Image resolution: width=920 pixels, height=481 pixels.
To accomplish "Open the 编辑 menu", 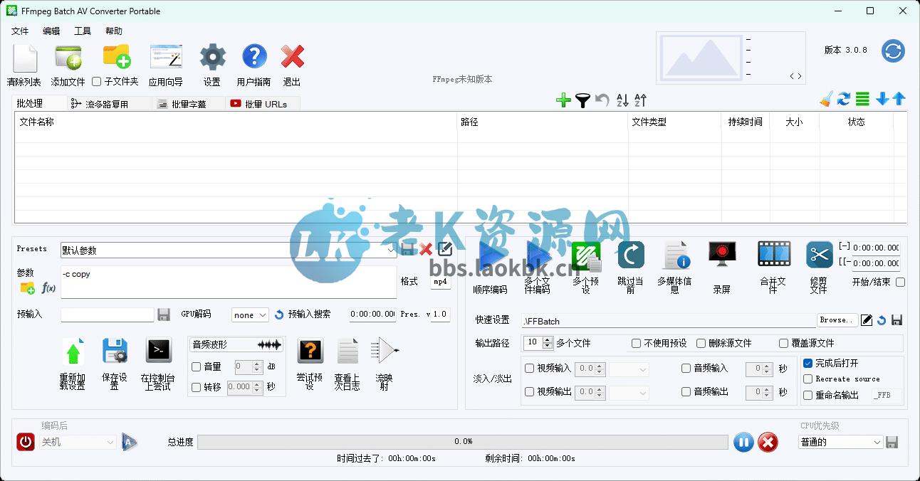I will tap(51, 31).
